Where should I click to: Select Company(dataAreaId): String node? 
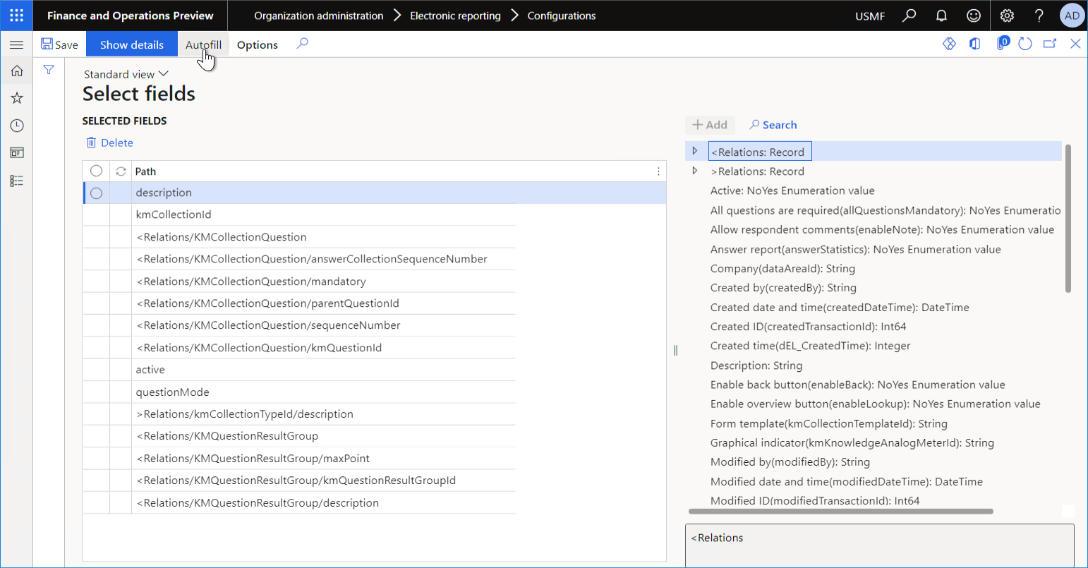point(782,268)
